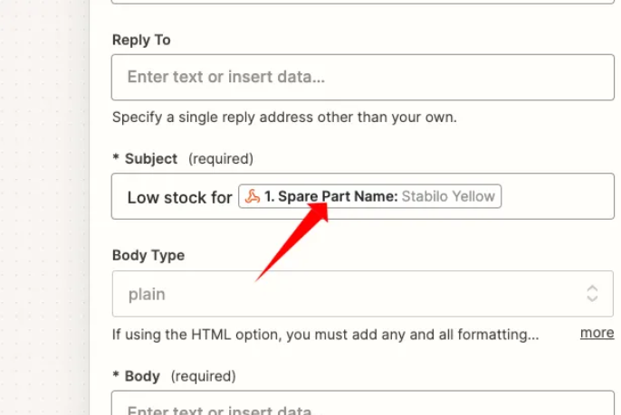
Task: Click the Body field label
Action: [x=142, y=376]
